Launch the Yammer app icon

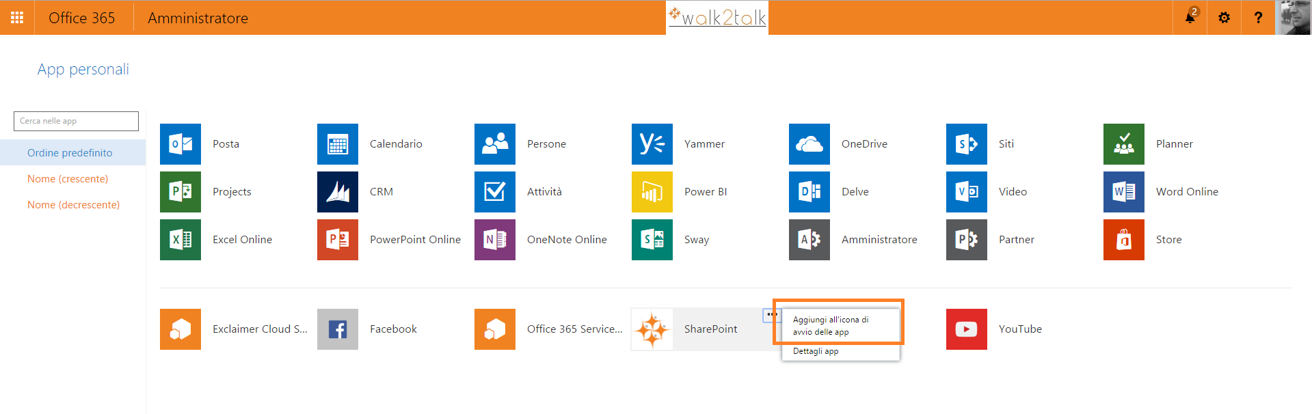(652, 144)
